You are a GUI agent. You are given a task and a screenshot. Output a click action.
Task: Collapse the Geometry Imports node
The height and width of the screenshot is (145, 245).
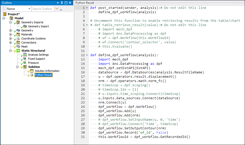(10, 22)
